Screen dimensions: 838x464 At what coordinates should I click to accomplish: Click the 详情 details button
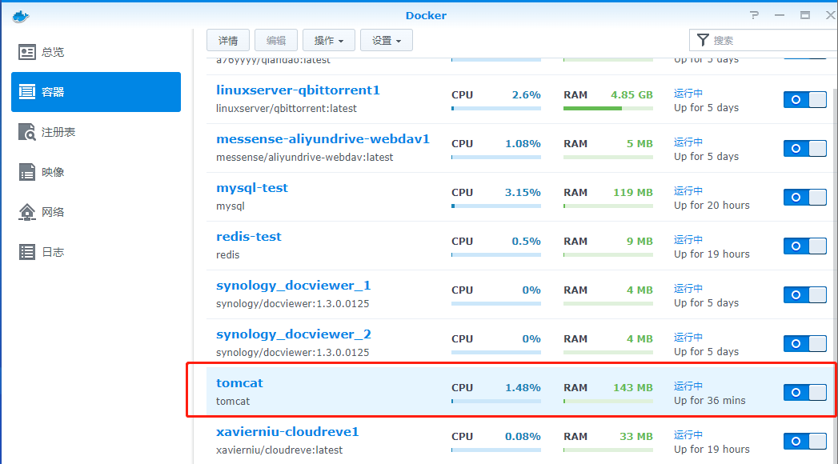click(x=228, y=40)
